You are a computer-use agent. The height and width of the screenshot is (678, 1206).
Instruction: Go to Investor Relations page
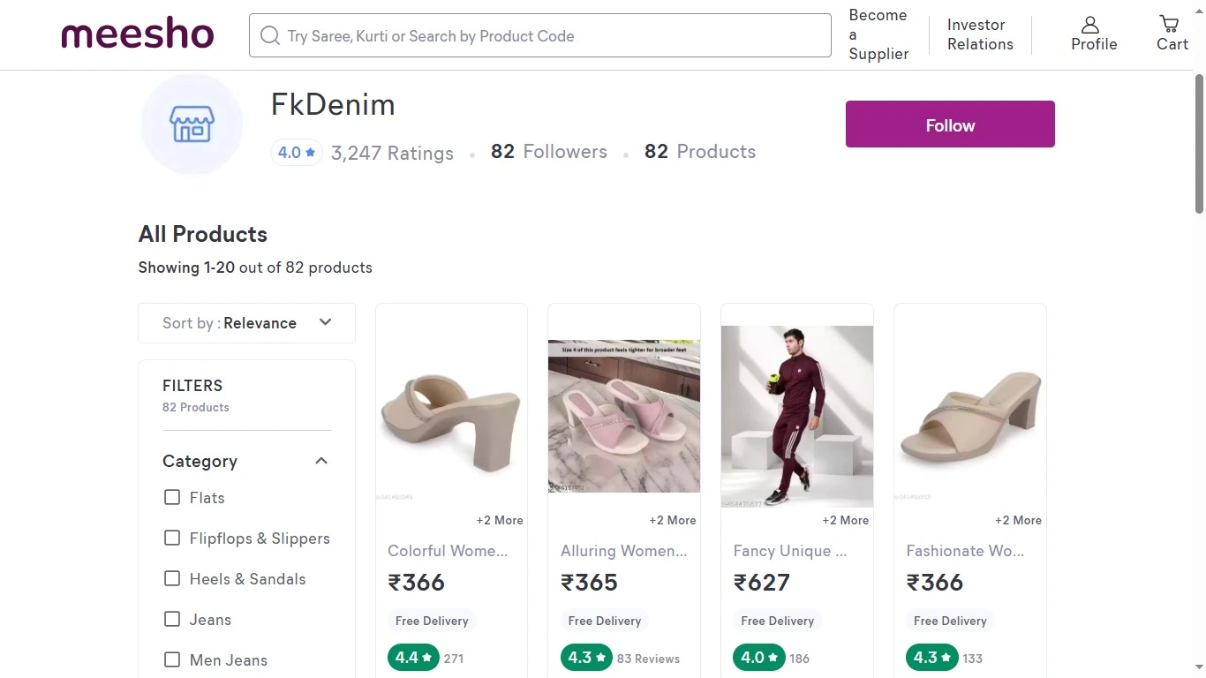979,34
